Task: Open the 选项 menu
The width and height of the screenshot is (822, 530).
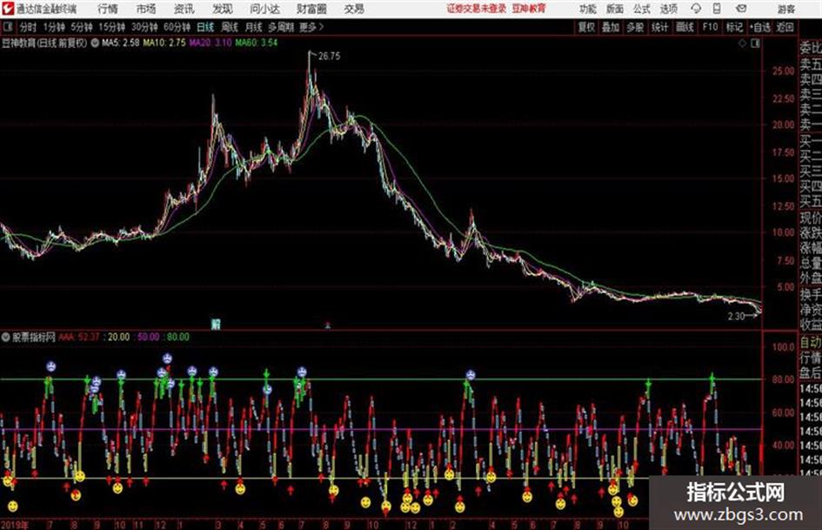Action: pos(668,9)
